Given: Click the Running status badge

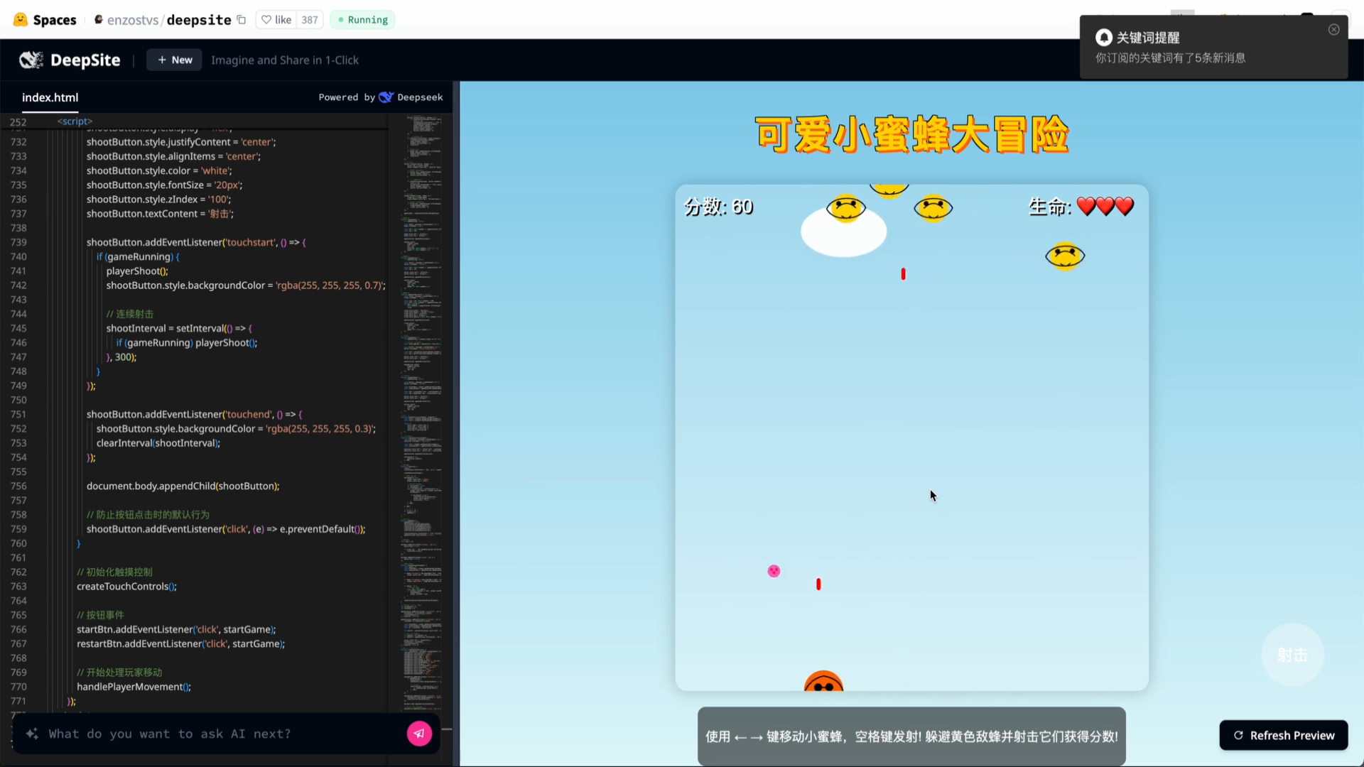Looking at the screenshot, I should point(362,20).
